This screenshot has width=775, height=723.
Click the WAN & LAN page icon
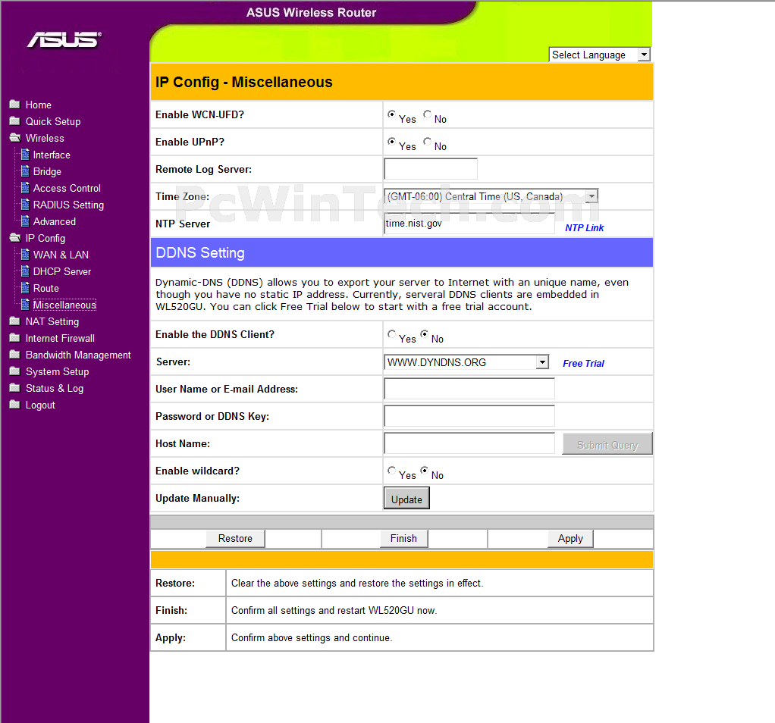25,255
